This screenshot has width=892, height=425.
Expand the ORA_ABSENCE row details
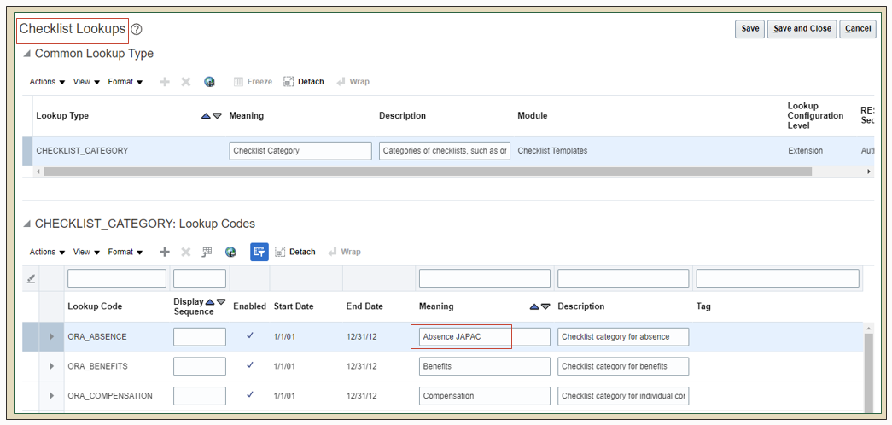(x=52, y=337)
